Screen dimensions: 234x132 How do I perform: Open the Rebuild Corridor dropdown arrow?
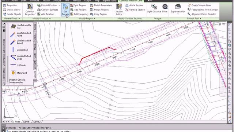coord(59,5)
